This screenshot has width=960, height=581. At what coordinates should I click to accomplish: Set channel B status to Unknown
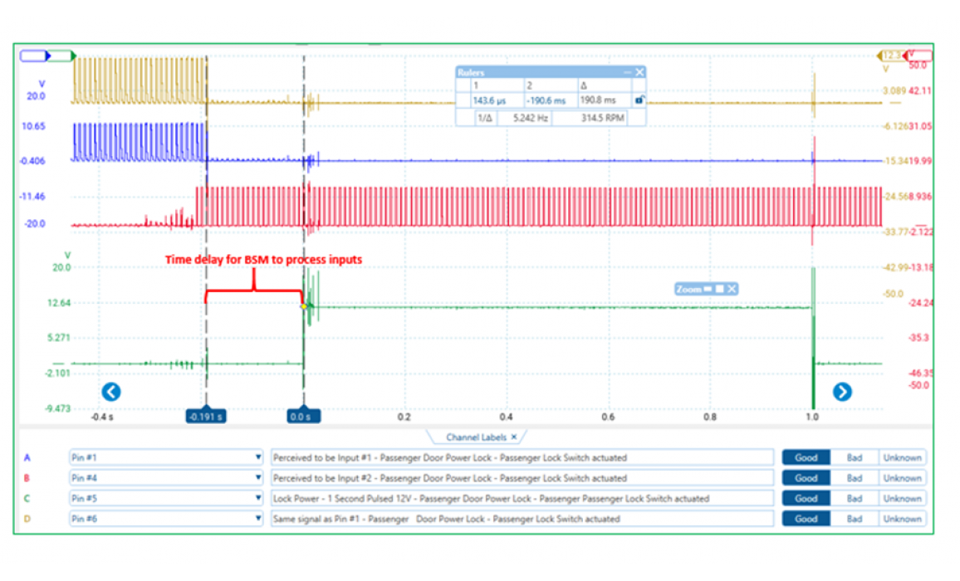(x=901, y=478)
